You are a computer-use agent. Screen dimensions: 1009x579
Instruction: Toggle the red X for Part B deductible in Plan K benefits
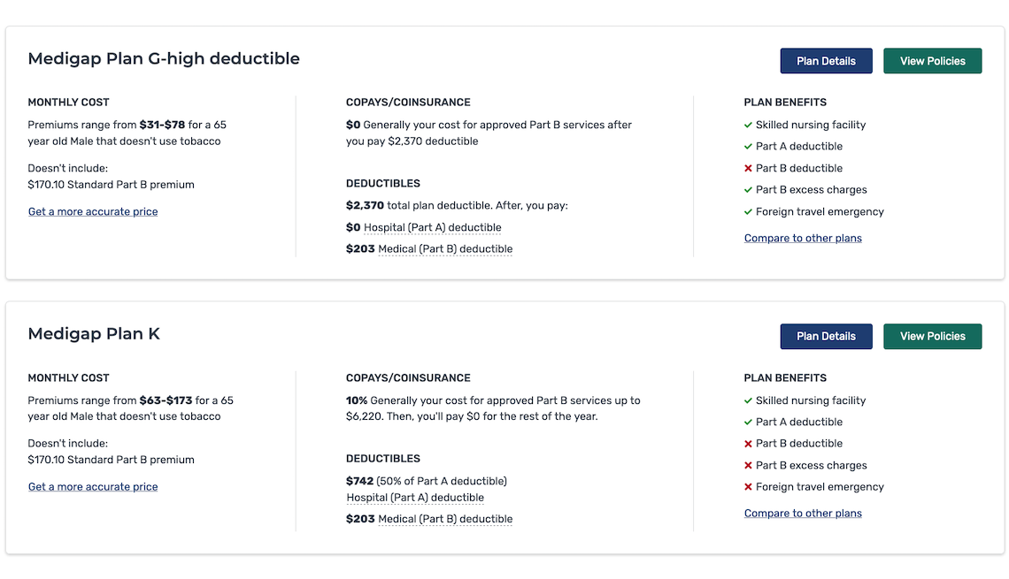[x=748, y=443]
